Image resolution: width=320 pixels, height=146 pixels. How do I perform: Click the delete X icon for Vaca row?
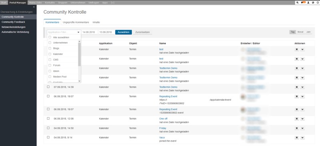[297, 138]
